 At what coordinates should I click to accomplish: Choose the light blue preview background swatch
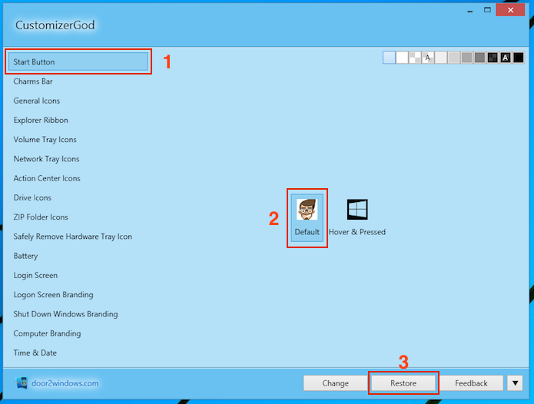(x=389, y=58)
